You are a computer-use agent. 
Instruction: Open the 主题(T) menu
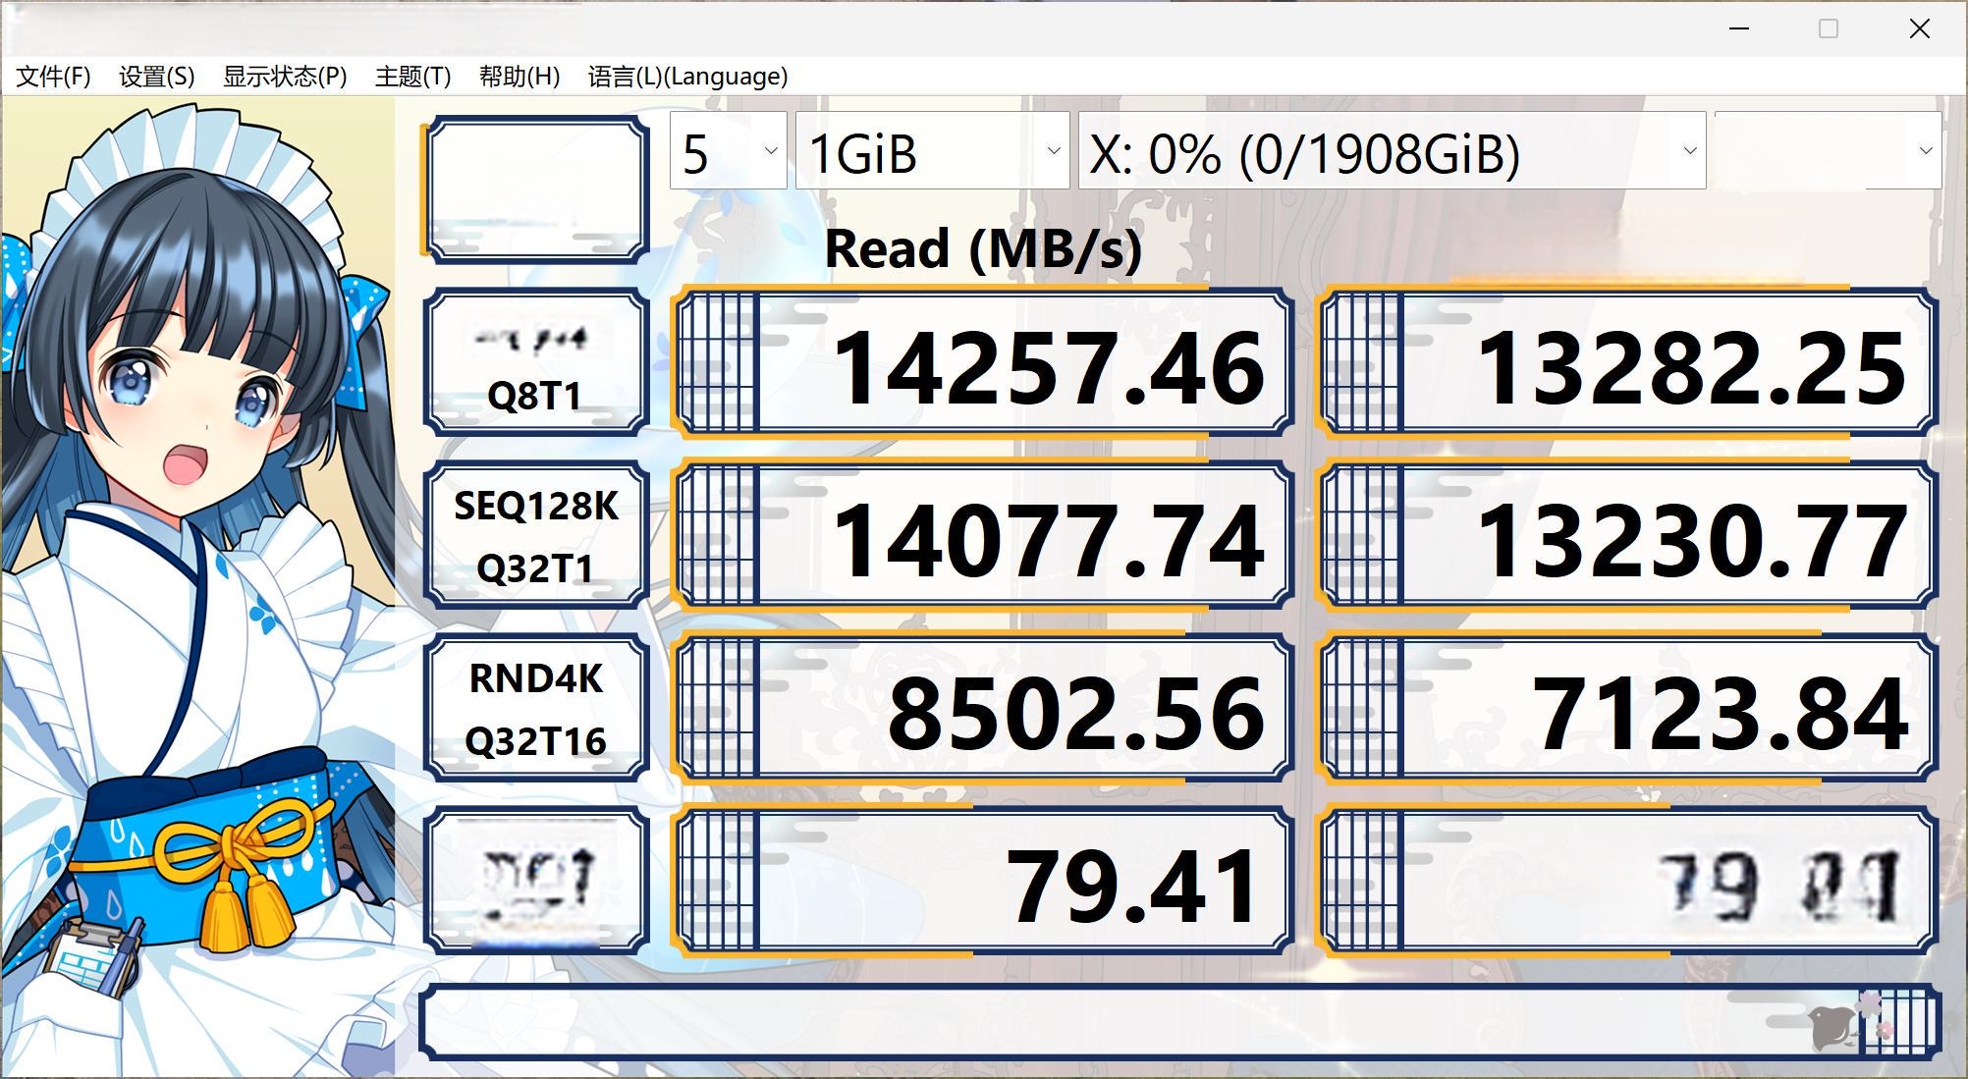pos(412,77)
